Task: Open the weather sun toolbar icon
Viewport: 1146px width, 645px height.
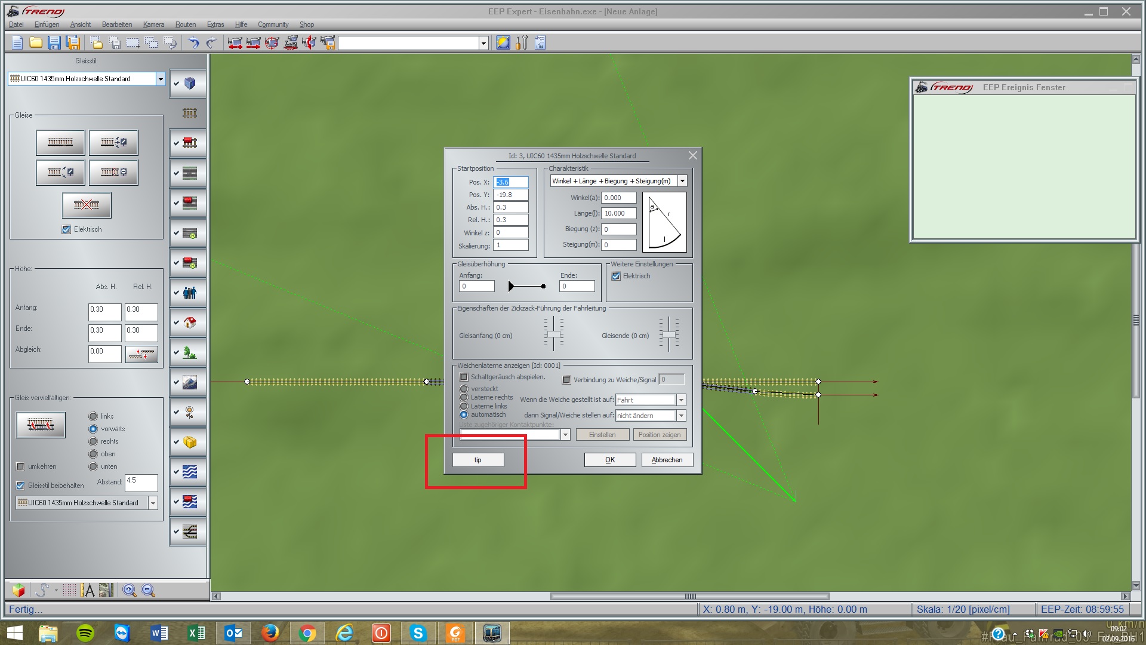Action: coord(503,42)
